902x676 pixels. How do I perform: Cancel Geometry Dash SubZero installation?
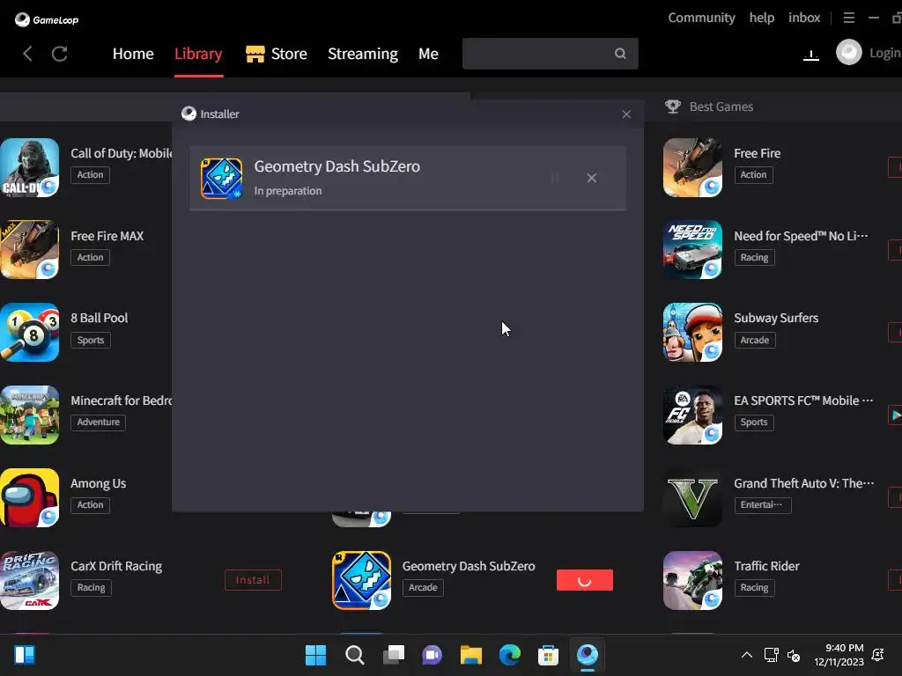coord(591,178)
